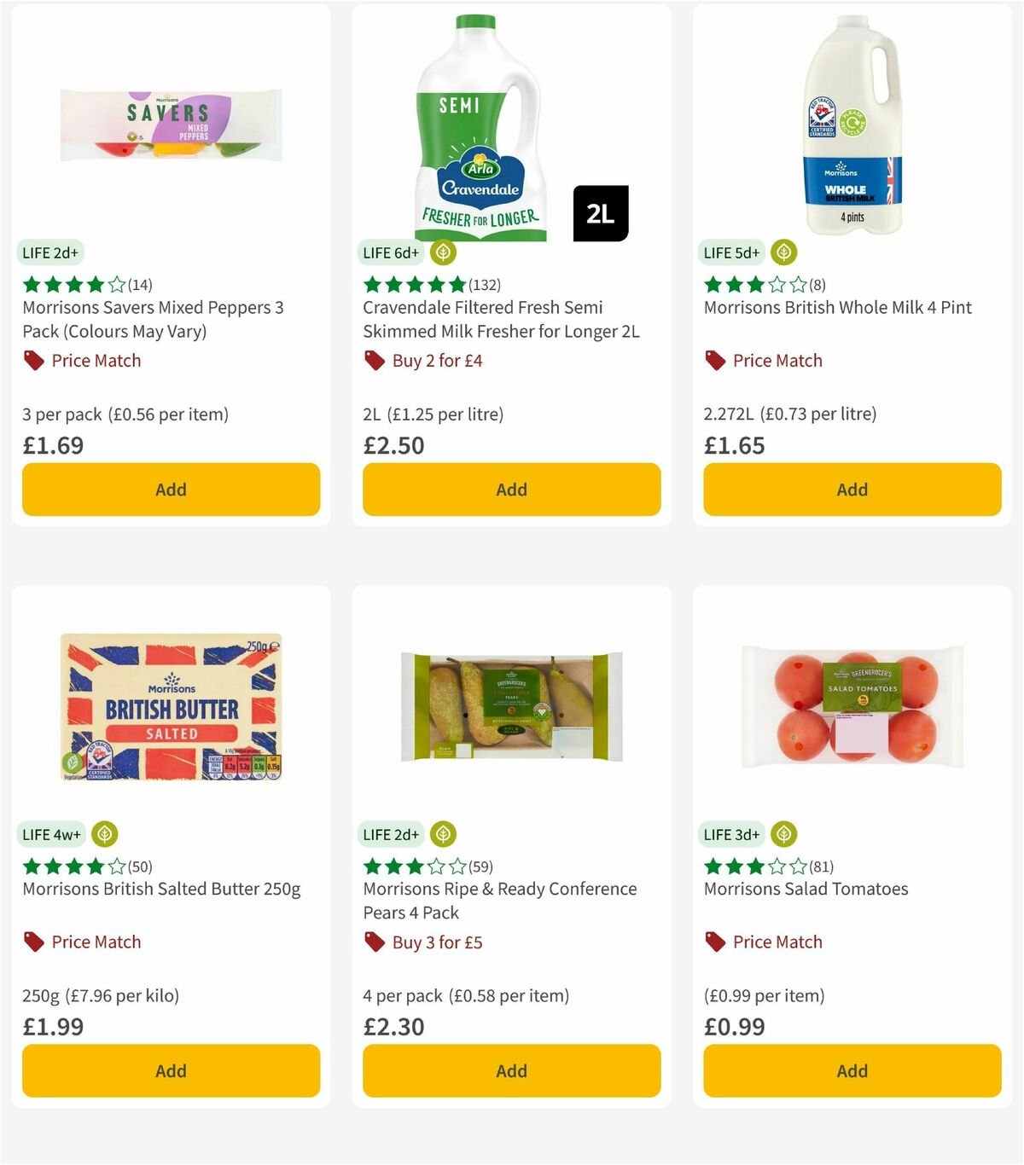Open reviews for British Salted Butter (50)

point(84,866)
